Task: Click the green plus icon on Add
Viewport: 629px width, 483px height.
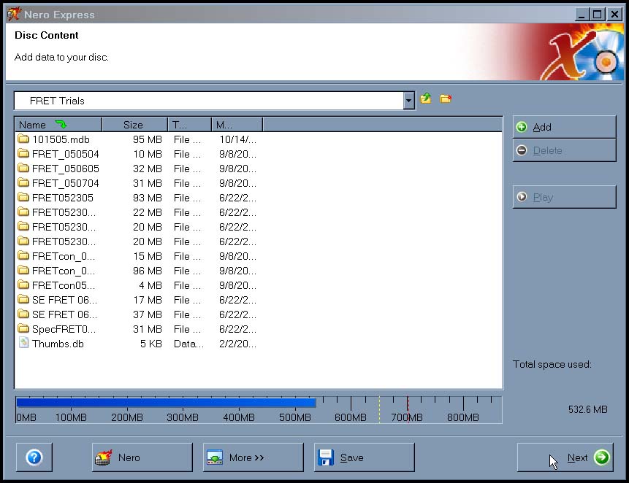Action: point(522,127)
